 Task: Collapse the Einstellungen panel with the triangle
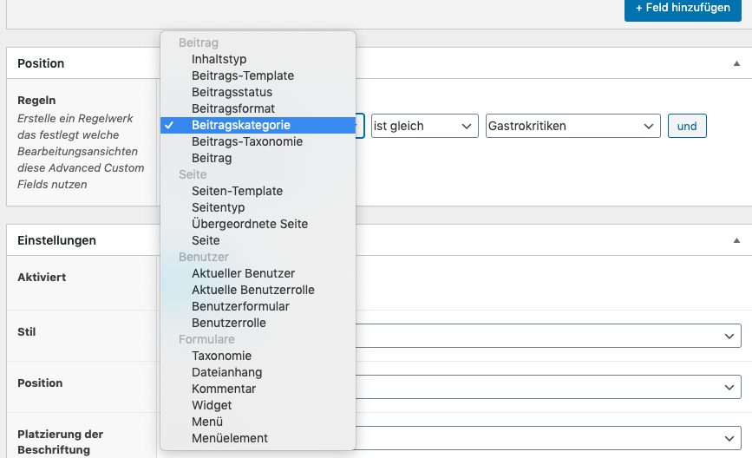pos(736,240)
